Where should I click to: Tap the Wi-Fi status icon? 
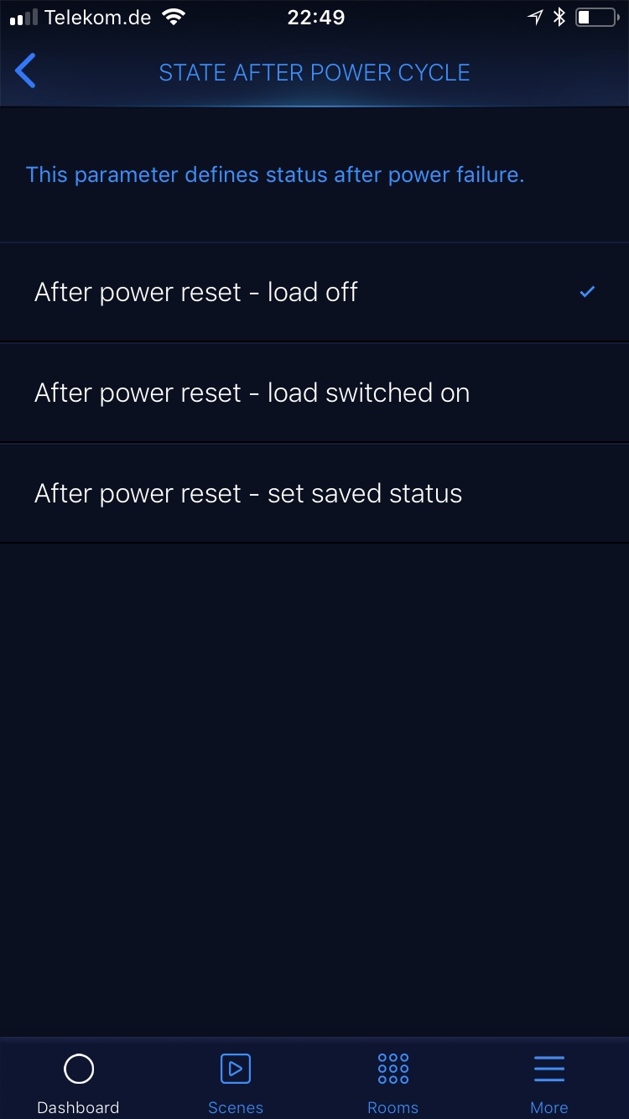point(174,18)
